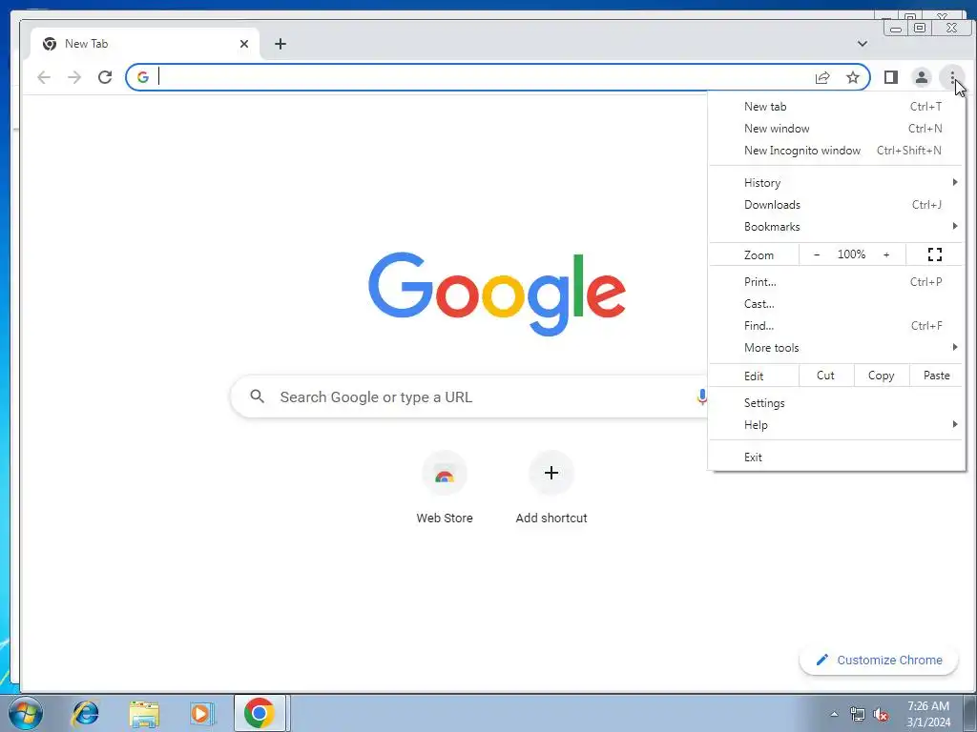977x732 pixels.
Task: Close the New Tab tab
Action: tap(244, 44)
